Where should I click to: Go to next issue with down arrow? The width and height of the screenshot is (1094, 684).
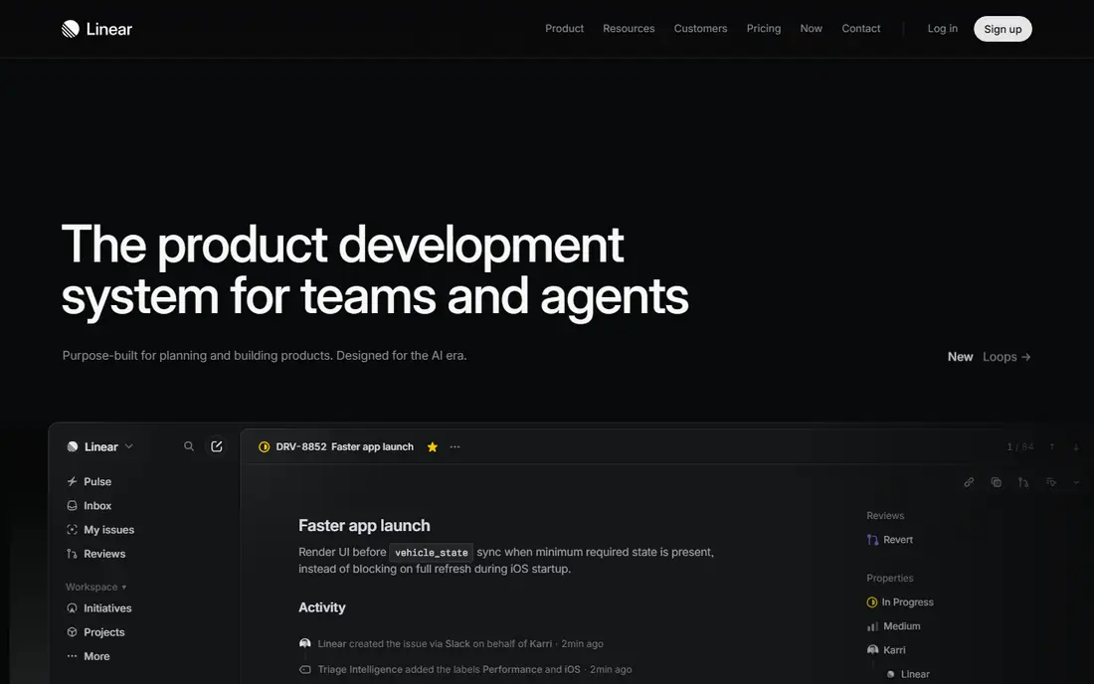(1076, 447)
